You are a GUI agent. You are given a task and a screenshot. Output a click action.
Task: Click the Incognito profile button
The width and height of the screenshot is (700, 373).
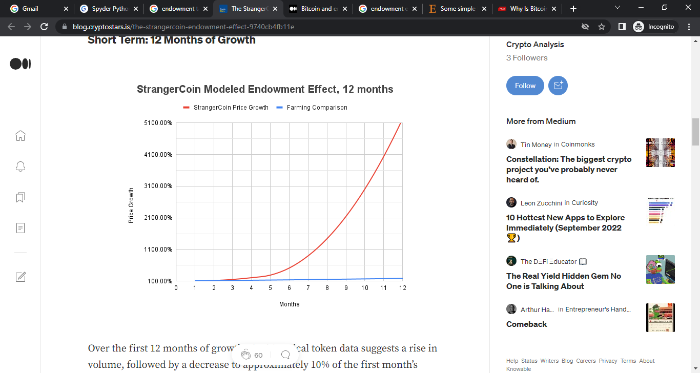655,27
